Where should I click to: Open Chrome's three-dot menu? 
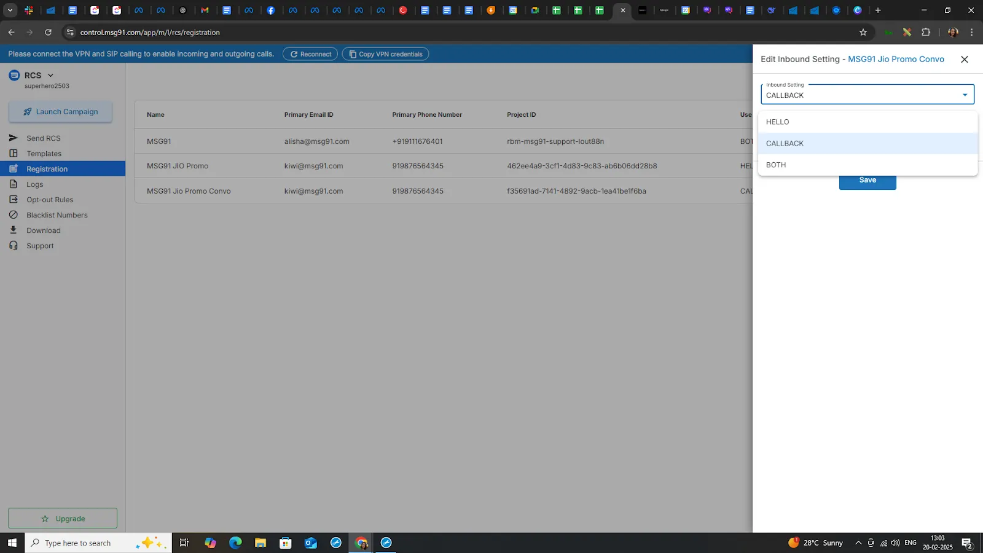(x=972, y=33)
